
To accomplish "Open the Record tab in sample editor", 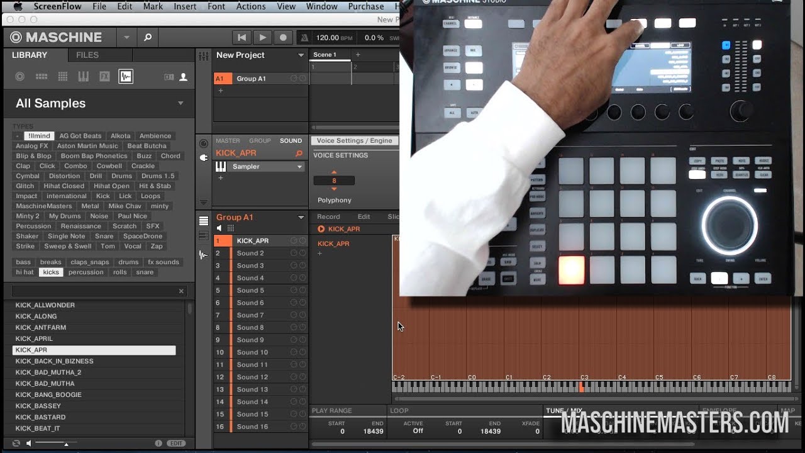I will 328,216.
